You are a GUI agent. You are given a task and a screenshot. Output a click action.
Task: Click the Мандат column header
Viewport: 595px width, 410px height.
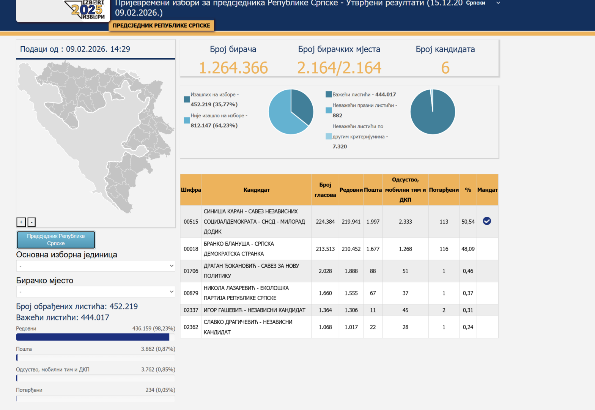(487, 190)
